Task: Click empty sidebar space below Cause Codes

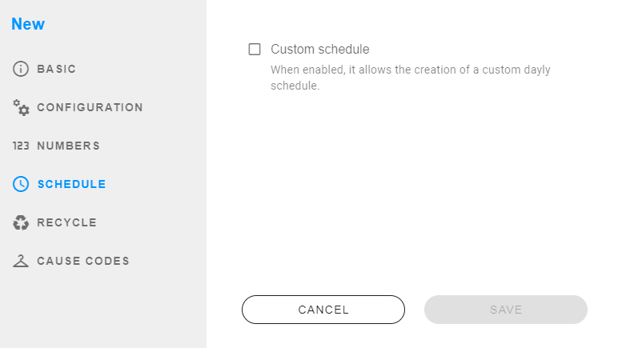Action: (x=102, y=312)
